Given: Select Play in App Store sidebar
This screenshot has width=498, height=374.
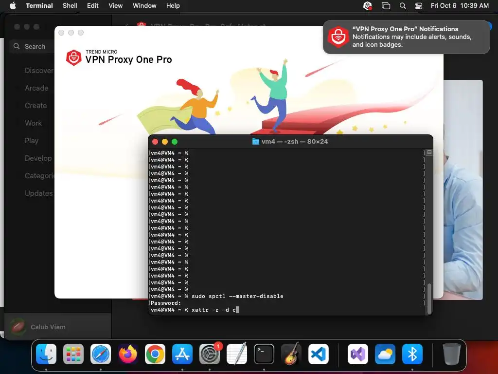Looking at the screenshot, I should (x=32, y=141).
